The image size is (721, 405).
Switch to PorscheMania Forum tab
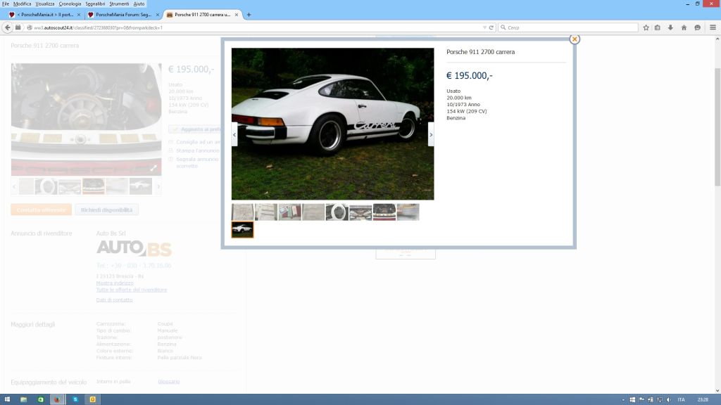click(123, 15)
